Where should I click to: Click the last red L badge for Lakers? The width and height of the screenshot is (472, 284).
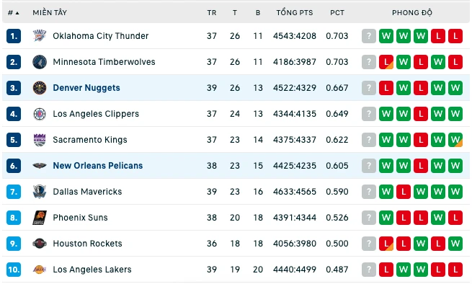point(455,270)
